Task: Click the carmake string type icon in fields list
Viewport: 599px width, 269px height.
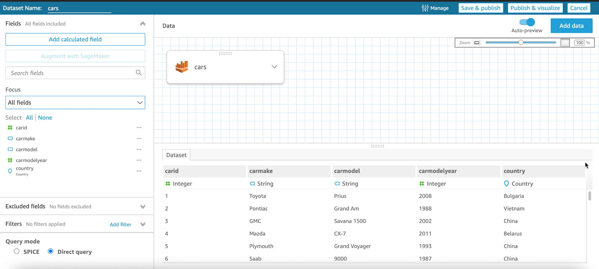Action: (x=10, y=138)
